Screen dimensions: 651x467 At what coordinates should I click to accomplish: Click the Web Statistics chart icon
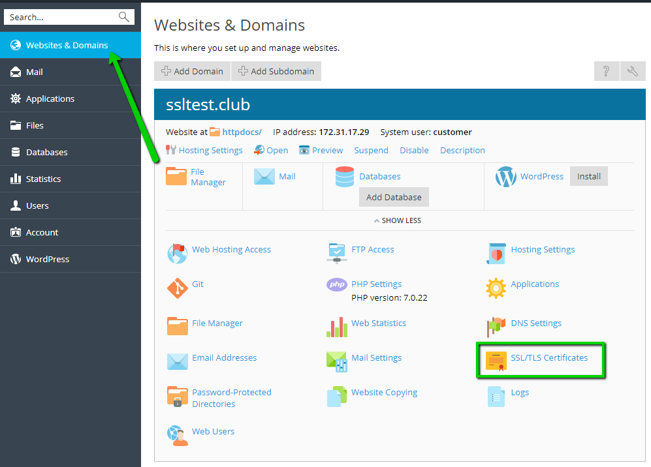[x=336, y=326]
